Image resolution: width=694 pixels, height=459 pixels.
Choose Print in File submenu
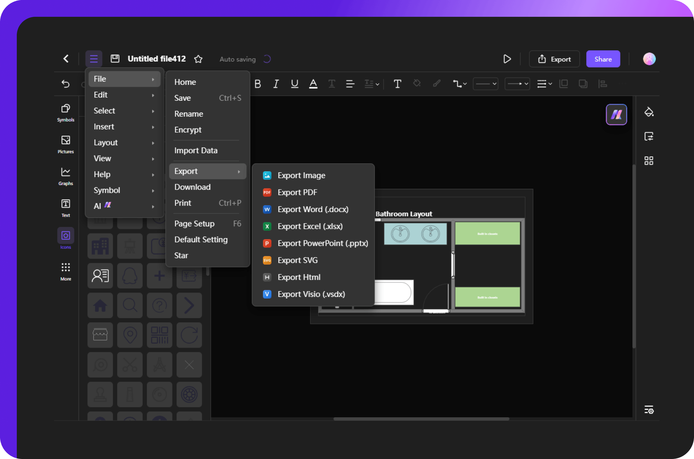(208, 203)
